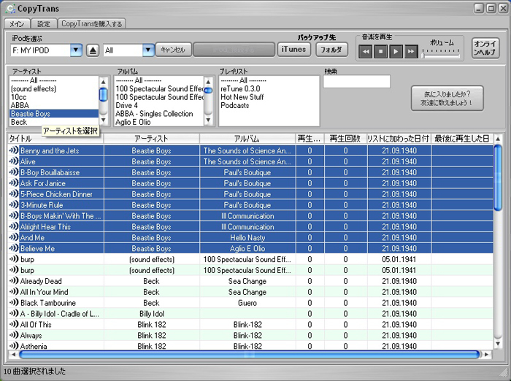Sort by 最後に再生した日 column header
The image size is (511, 381).
462,139
